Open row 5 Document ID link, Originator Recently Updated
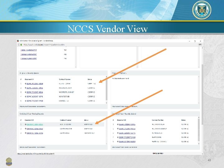The height and width of the screenshot is (168, 224). [35, 101]
